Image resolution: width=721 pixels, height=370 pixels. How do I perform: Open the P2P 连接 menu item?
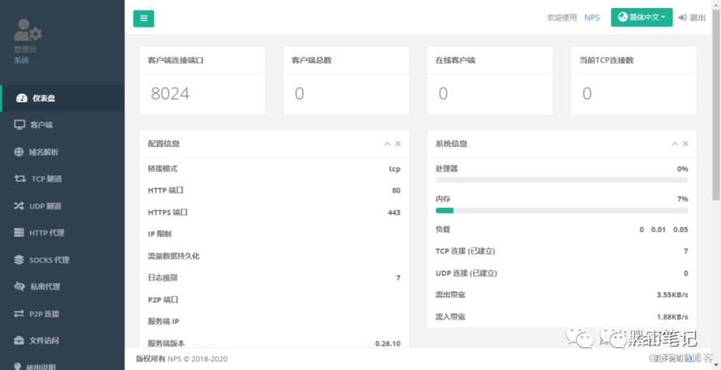point(45,314)
